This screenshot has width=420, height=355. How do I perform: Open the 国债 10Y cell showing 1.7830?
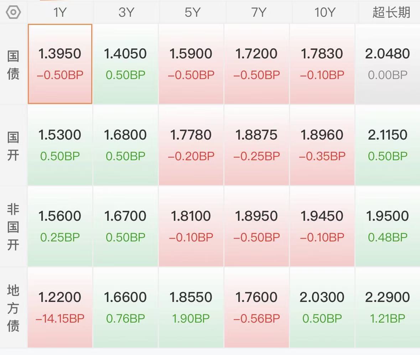coord(322,64)
